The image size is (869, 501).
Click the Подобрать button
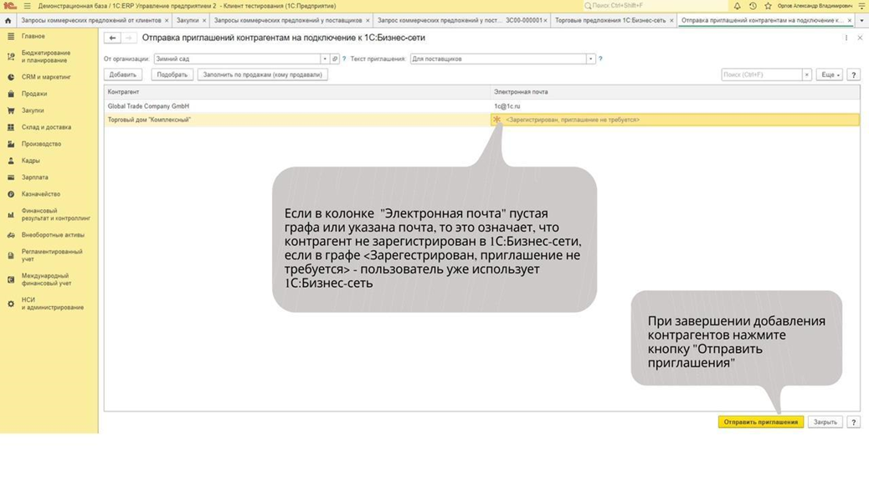point(172,74)
